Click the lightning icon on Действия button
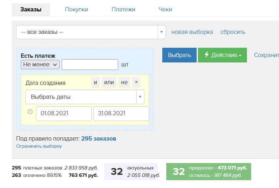Image resolution: width=279 pixels, height=188 pixels. pyautogui.click(x=207, y=55)
